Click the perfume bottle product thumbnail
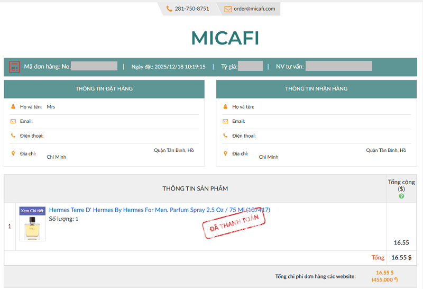The image size is (423, 289). point(32,228)
